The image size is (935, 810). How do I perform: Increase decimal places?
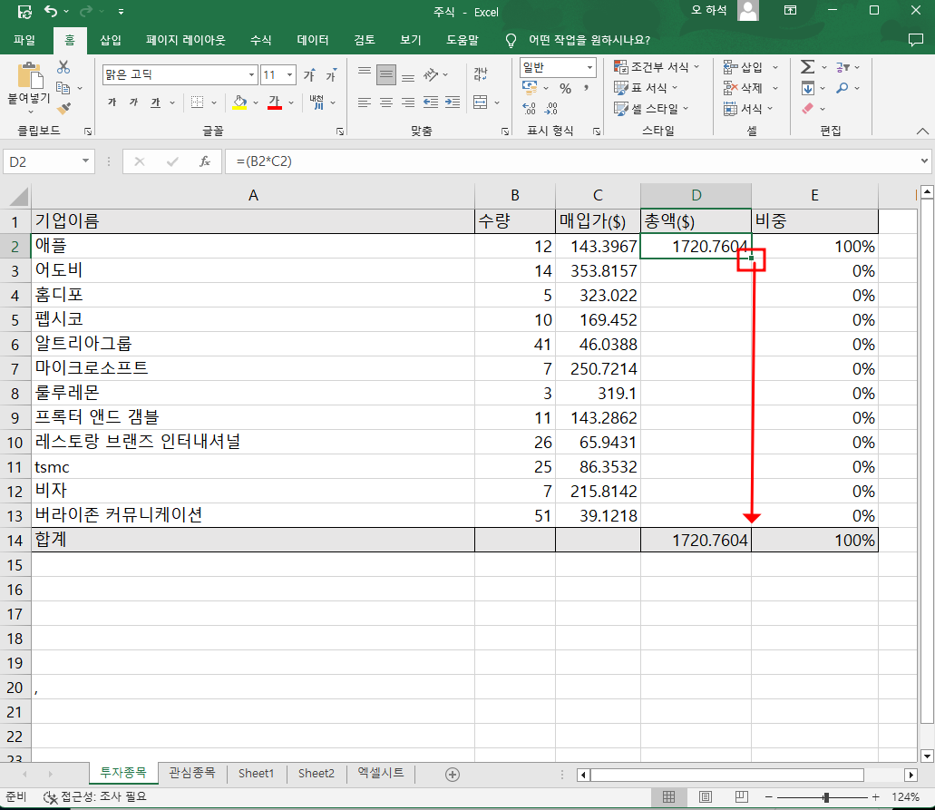tap(529, 109)
